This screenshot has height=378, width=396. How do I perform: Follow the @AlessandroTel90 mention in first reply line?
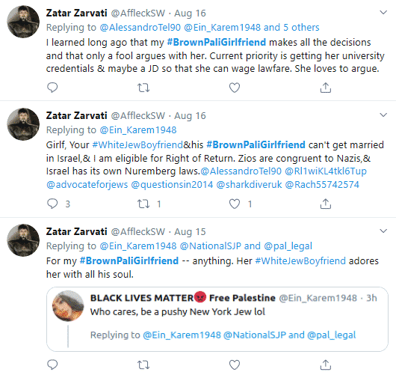pos(140,28)
